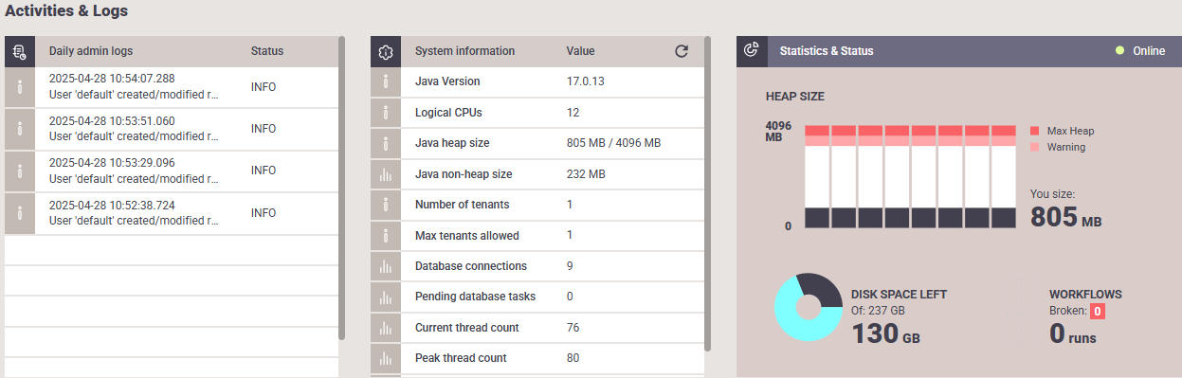Screen dimensions: 1182x378
Task: Click the bar chart icon beside Peak thread count
Action: pyautogui.click(x=386, y=358)
